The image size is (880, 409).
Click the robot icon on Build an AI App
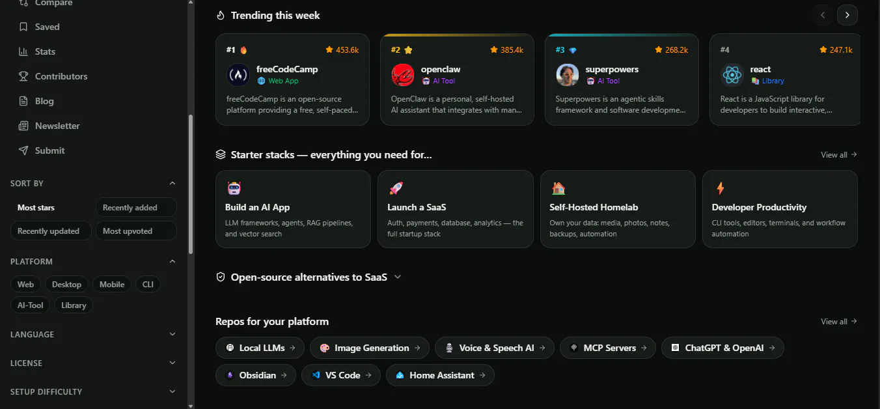234,188
